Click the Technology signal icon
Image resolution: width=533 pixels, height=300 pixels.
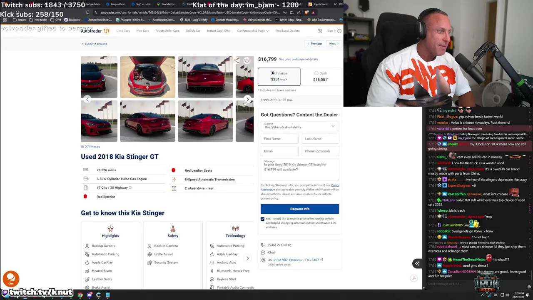tap(235, 228)
